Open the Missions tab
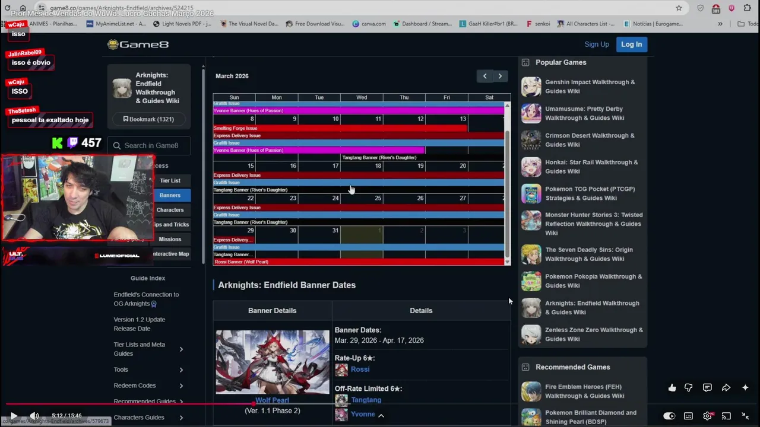Image resolution: width=760 pixels, height=427 pixels. 170,239
